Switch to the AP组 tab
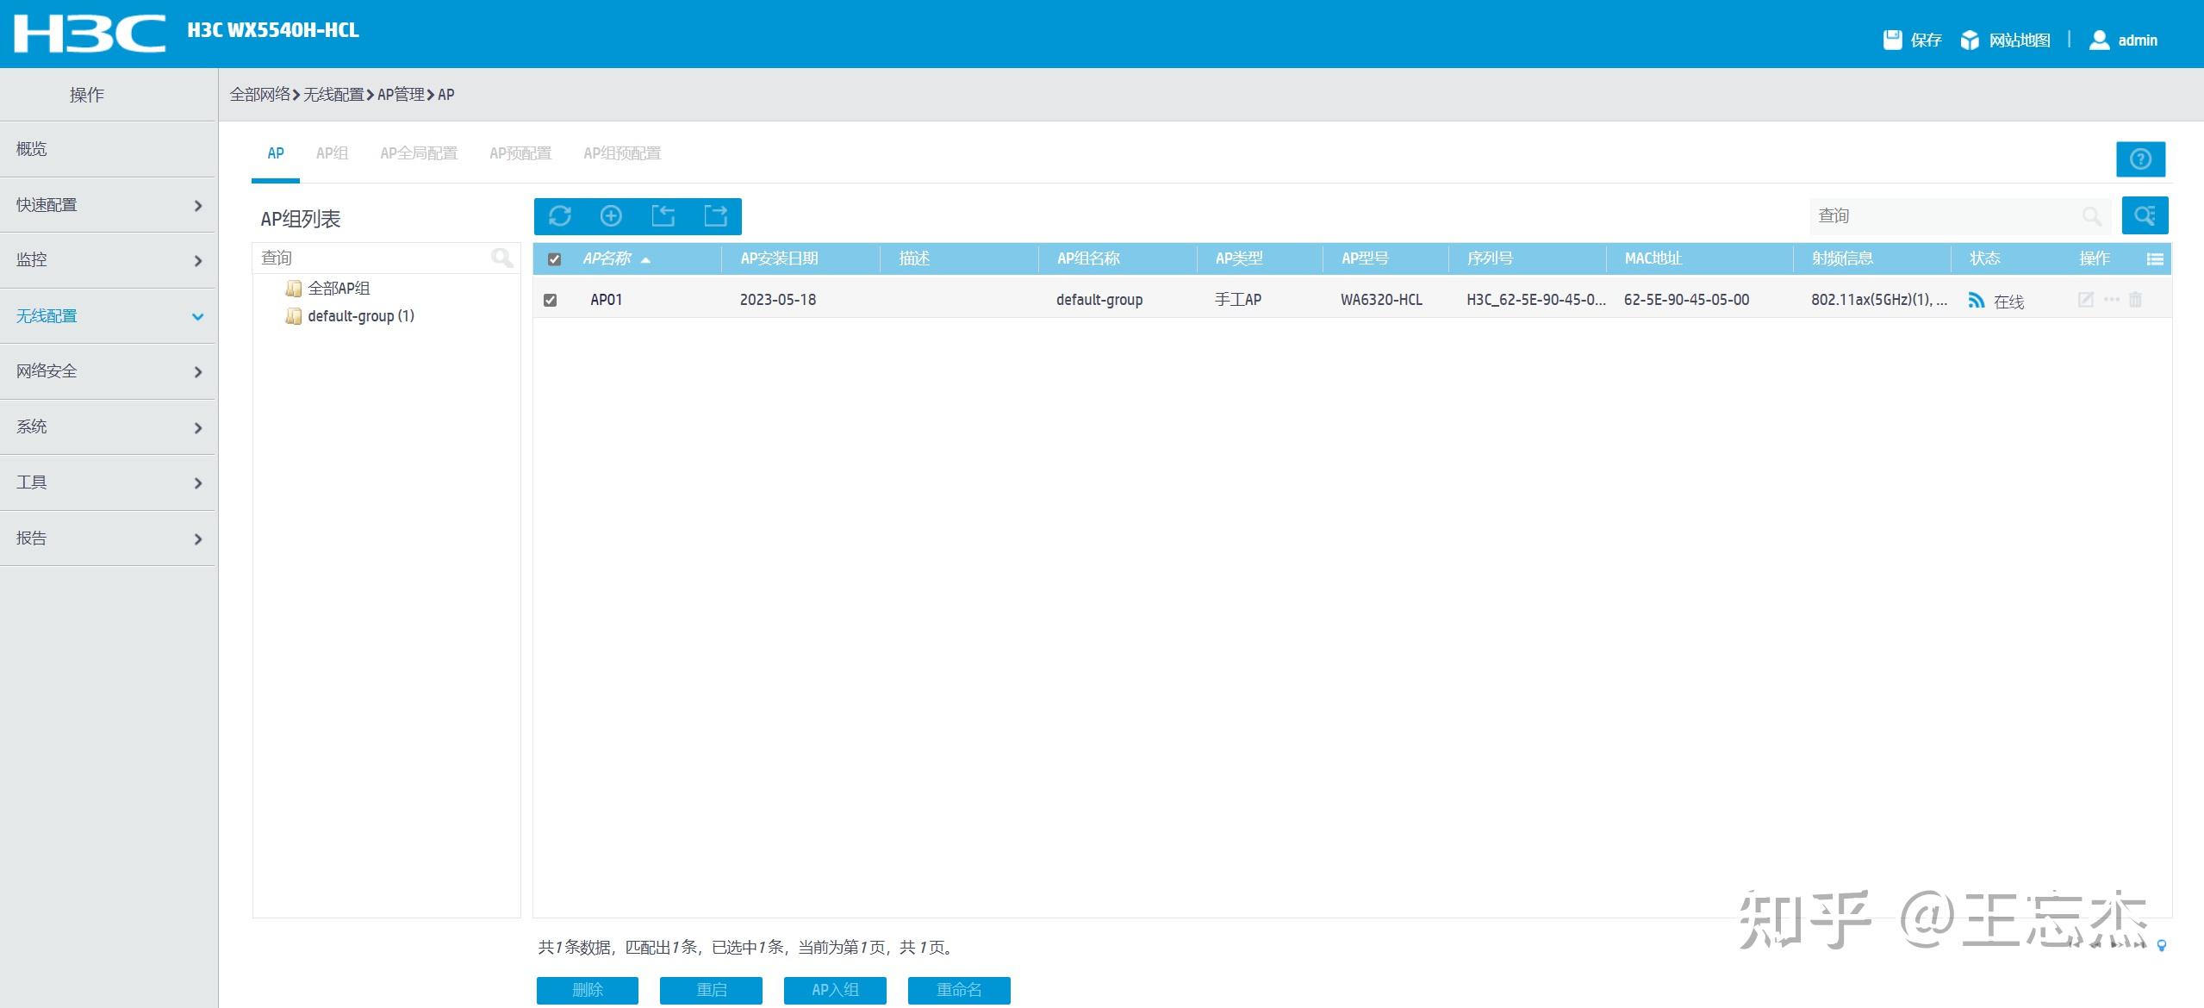 [x=332, y=153]
